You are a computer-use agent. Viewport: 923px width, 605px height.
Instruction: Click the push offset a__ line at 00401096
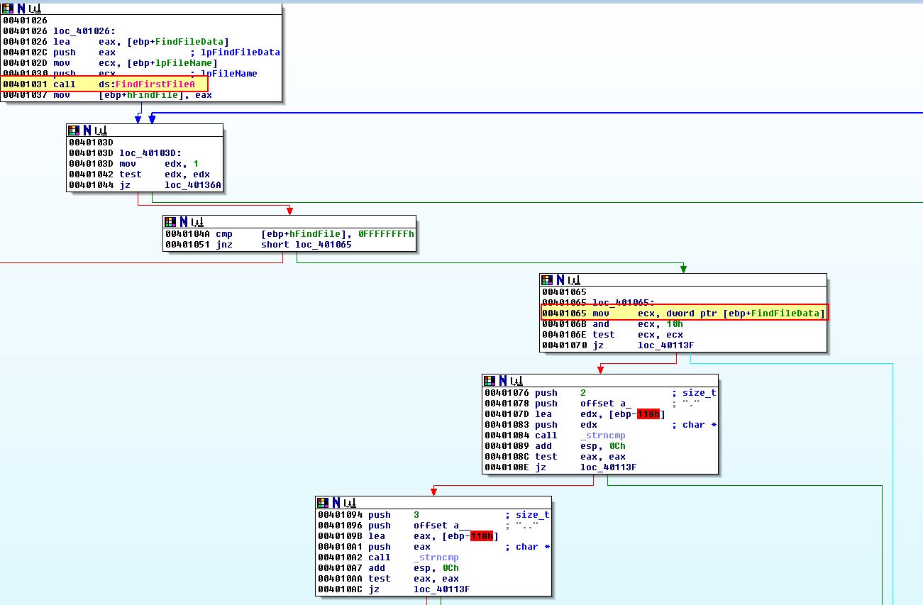[x=394, y=525]
